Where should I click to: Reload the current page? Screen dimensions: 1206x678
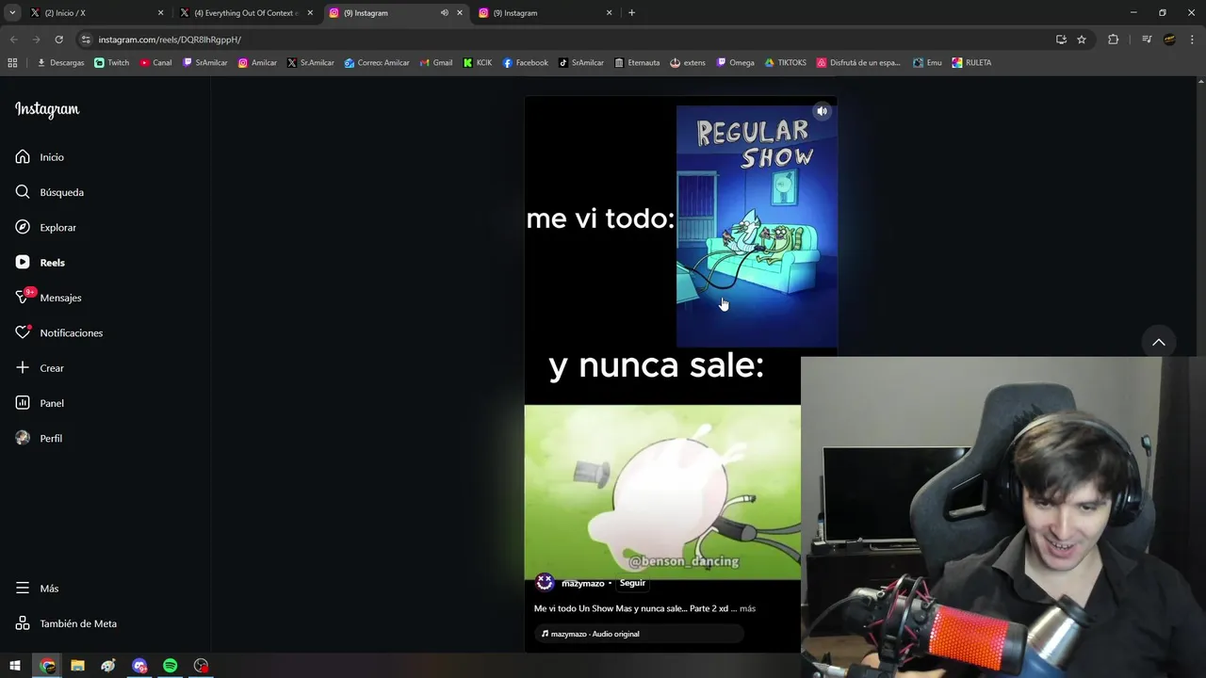tap(58, 40)
